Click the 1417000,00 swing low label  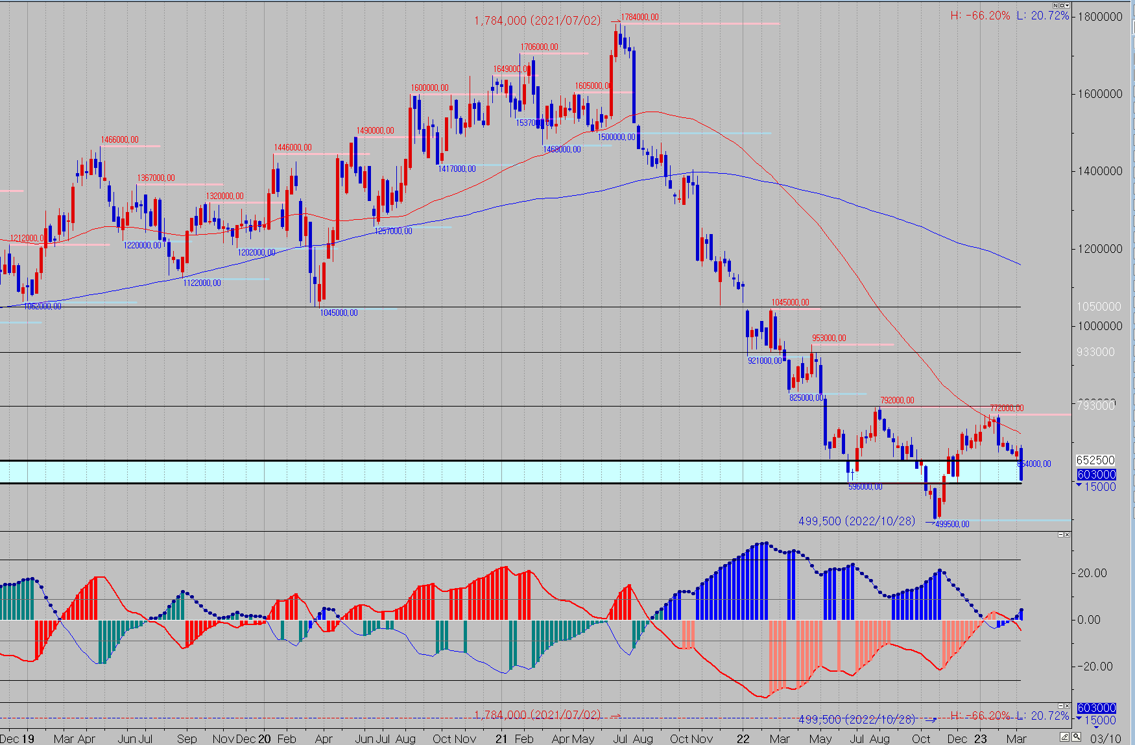tap(457, 169)
